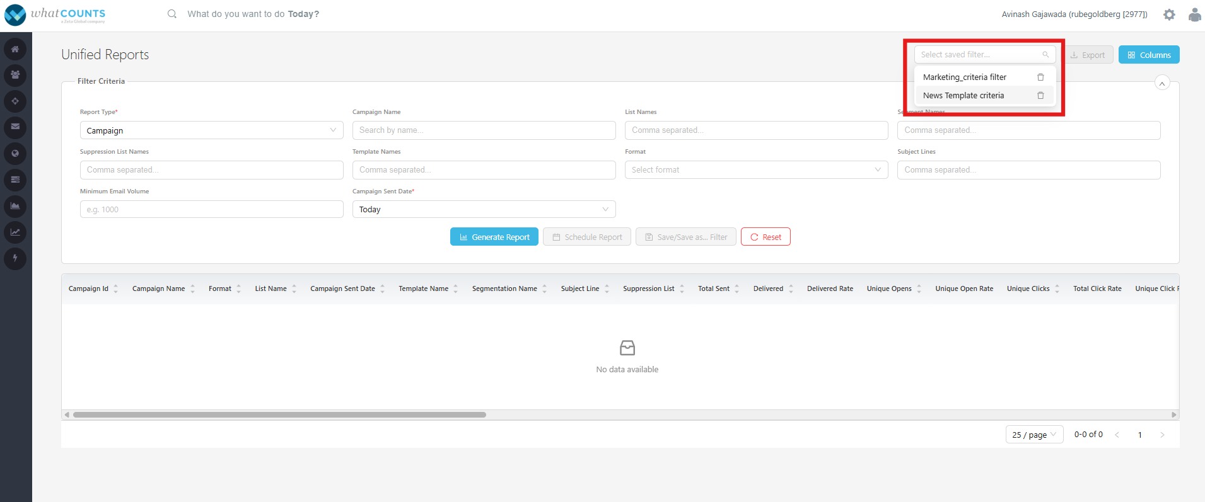Open the group of people sidebar icon
This screenshot has height=502, width=1205.
[15, 75]
